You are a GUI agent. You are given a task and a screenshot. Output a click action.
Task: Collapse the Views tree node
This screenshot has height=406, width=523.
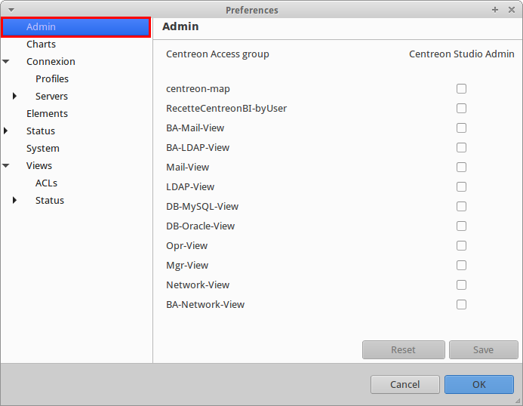coord(7,166)
